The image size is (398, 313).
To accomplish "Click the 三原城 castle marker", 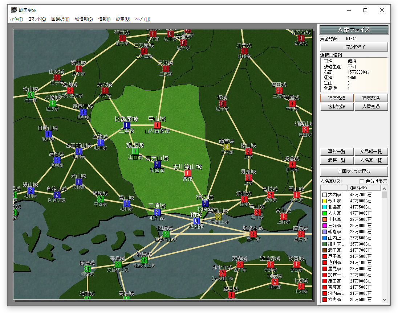I will coord(157,212).
